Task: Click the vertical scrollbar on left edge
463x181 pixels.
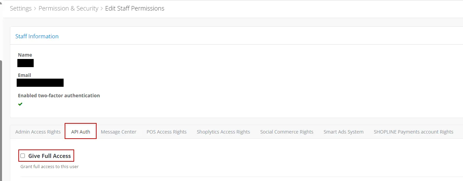Action: 1,119
